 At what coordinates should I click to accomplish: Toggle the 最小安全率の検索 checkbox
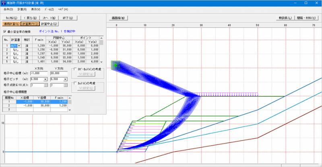click(x=5, y=31)
